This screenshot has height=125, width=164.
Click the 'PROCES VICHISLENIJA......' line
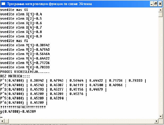[x=25, y=72]
